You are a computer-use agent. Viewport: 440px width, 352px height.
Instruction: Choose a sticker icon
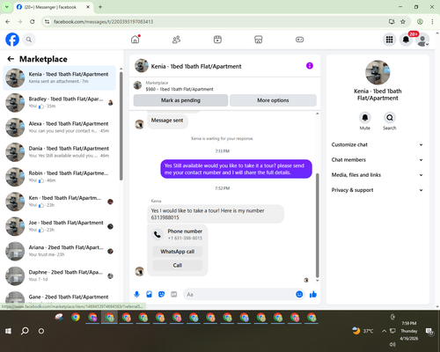[161, 294]
